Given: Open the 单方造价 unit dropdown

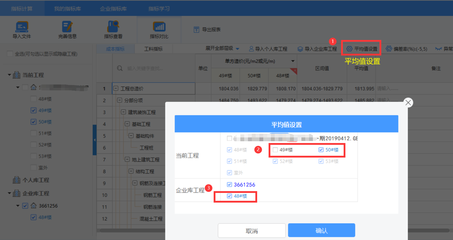Looking at the screenshot, I should point(293,61).
